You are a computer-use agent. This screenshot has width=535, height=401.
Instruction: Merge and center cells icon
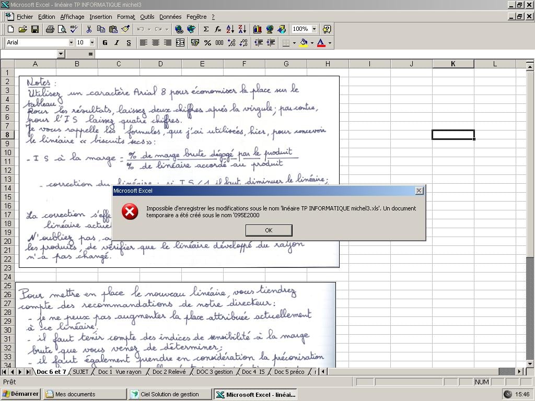(180, 43)
